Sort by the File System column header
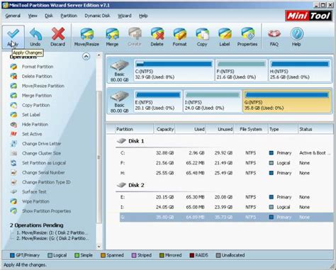336x270 pixels. pyautogui.click(x=251, y=129)
